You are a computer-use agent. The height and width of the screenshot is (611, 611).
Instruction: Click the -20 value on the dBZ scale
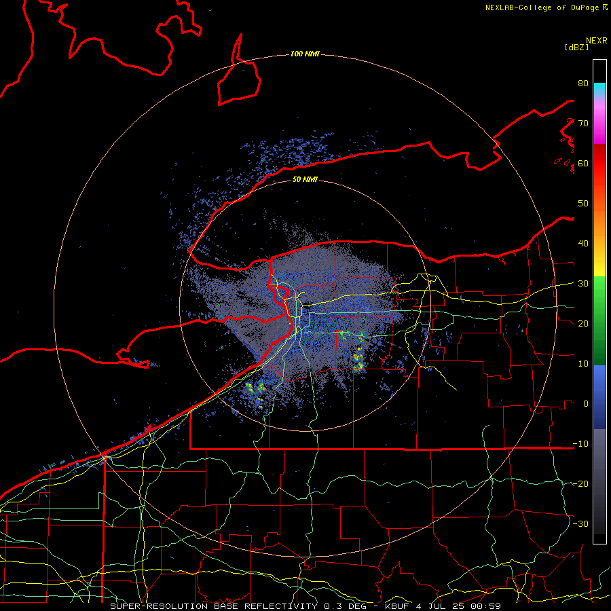click(580, 484)
